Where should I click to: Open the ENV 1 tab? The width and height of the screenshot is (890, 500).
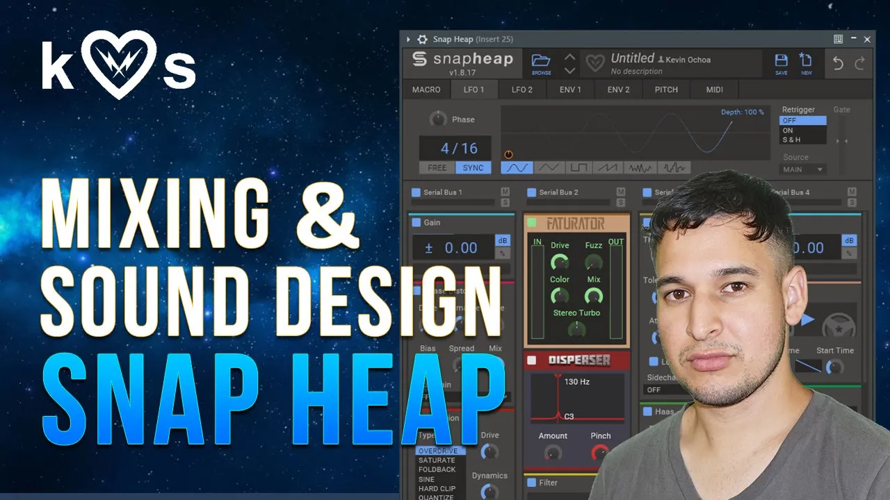[570, 90]
